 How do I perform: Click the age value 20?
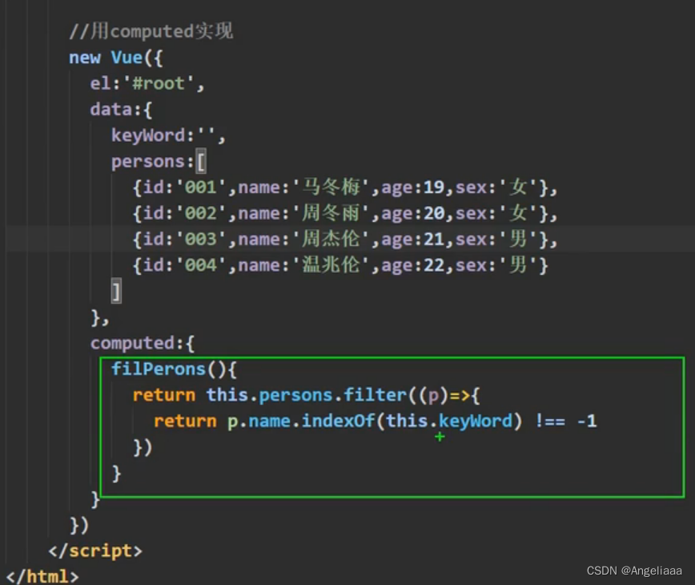point(434,213)
